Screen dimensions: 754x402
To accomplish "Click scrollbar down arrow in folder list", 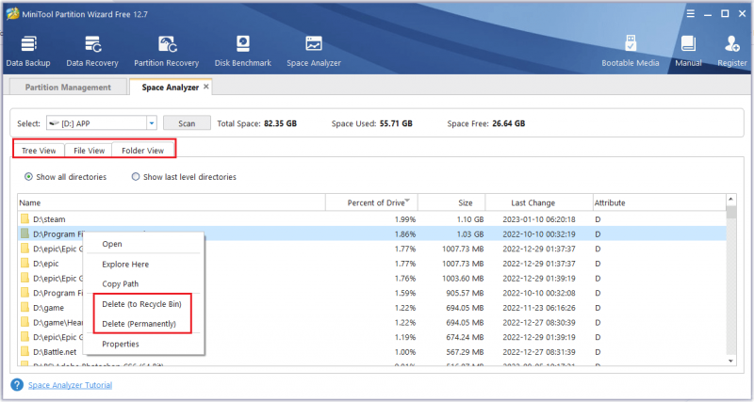I will pos(731,361).
